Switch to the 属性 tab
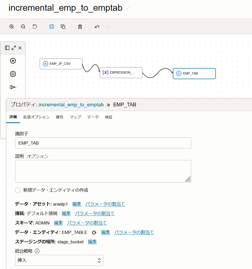The height and width of the screenshot is (269, 252). pos(59,117)
